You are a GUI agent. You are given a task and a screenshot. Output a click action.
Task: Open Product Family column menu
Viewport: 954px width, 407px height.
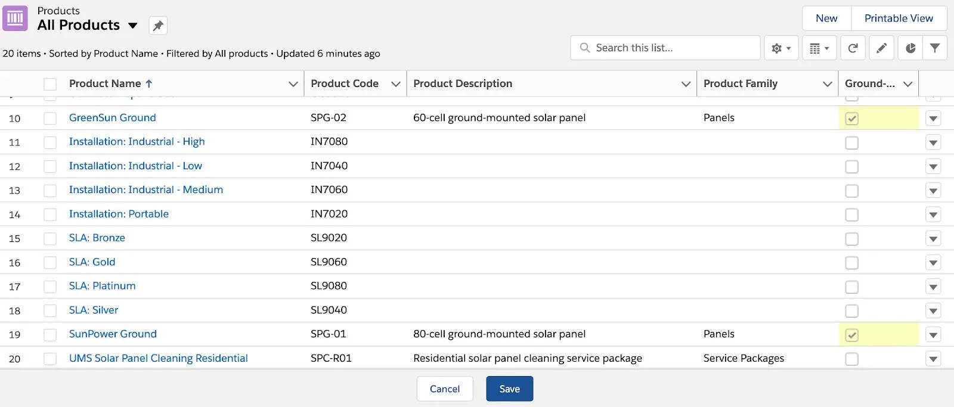[x=827, y=84]
